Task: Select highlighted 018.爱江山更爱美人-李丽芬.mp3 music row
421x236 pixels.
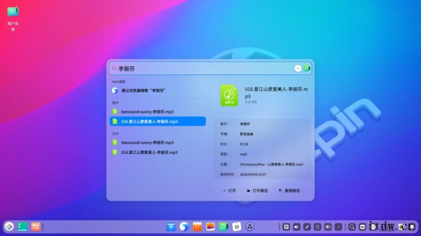Action: coord(158,122)
